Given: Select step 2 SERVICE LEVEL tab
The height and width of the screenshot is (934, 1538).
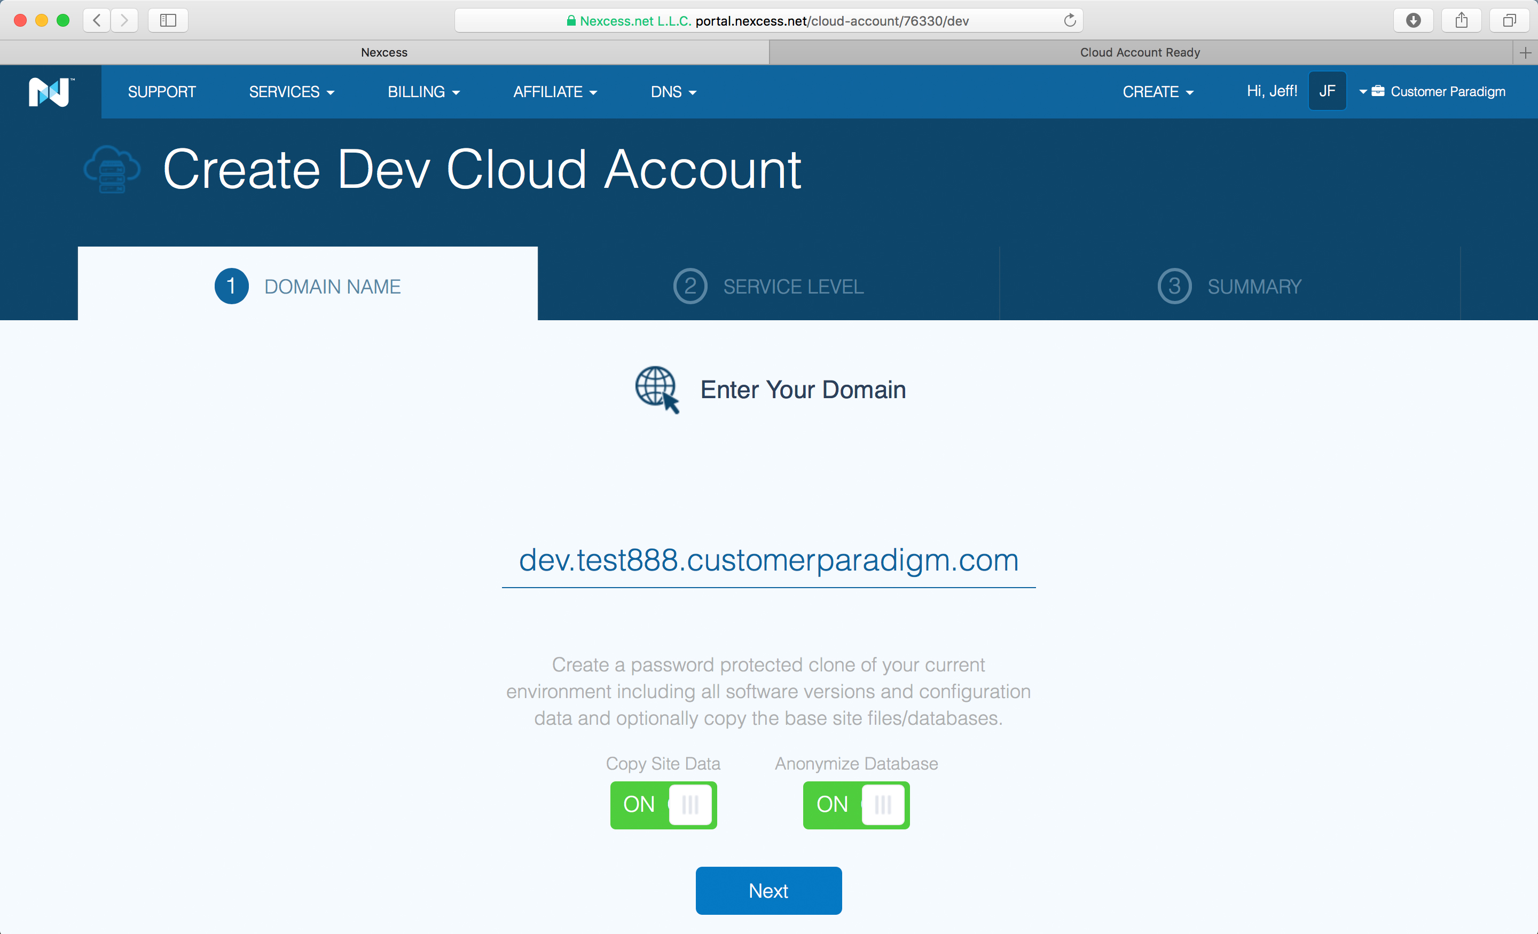Looking at the screenshot, I should point(768,286).
